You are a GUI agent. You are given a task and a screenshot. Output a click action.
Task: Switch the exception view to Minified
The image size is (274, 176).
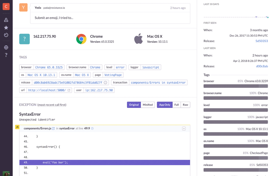point(148,105)
